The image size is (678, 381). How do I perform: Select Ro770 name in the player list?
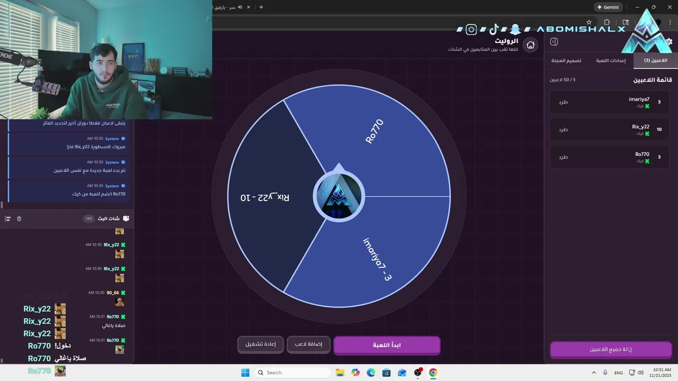(642, 154)
